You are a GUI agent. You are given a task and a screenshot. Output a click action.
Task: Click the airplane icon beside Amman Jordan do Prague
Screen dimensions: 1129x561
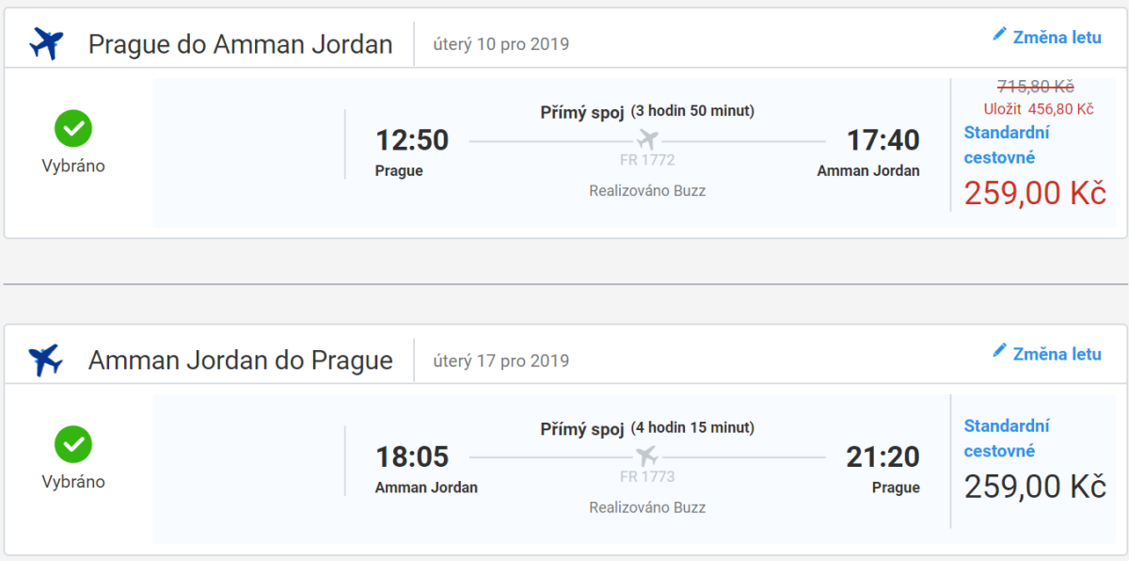(x=45, y=360)
